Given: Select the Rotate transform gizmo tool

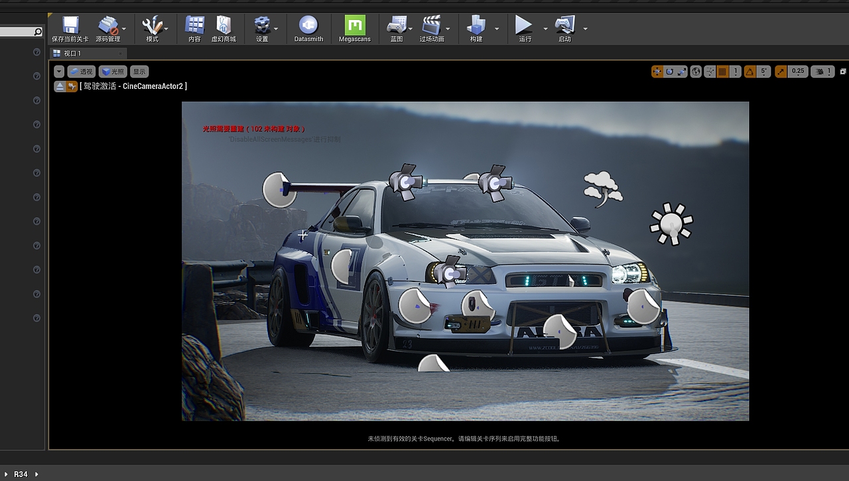Looking at the screenshot, I should point(669,72).
